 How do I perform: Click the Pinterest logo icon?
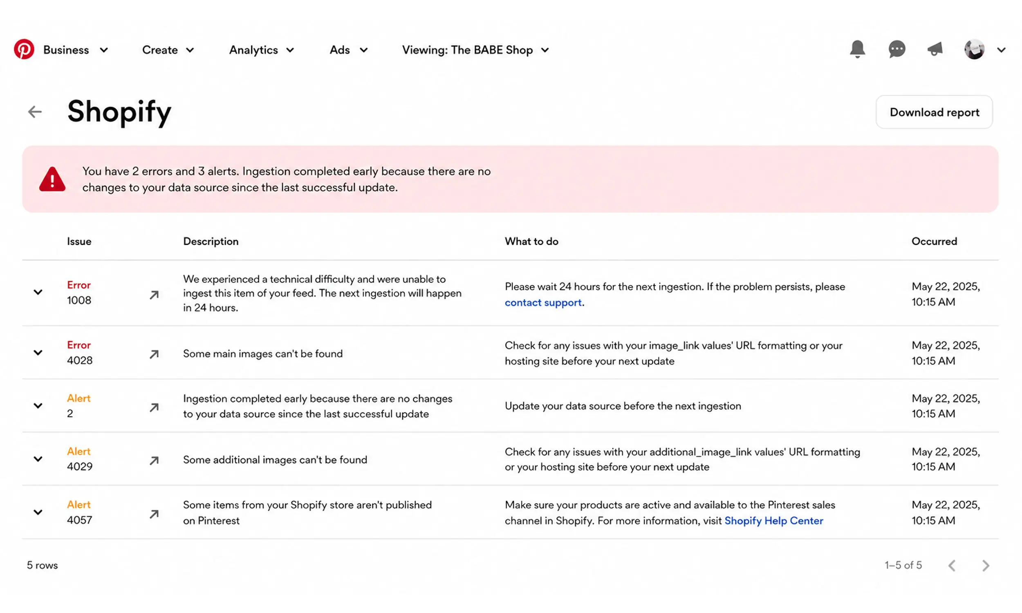click(x=24, y=49)
